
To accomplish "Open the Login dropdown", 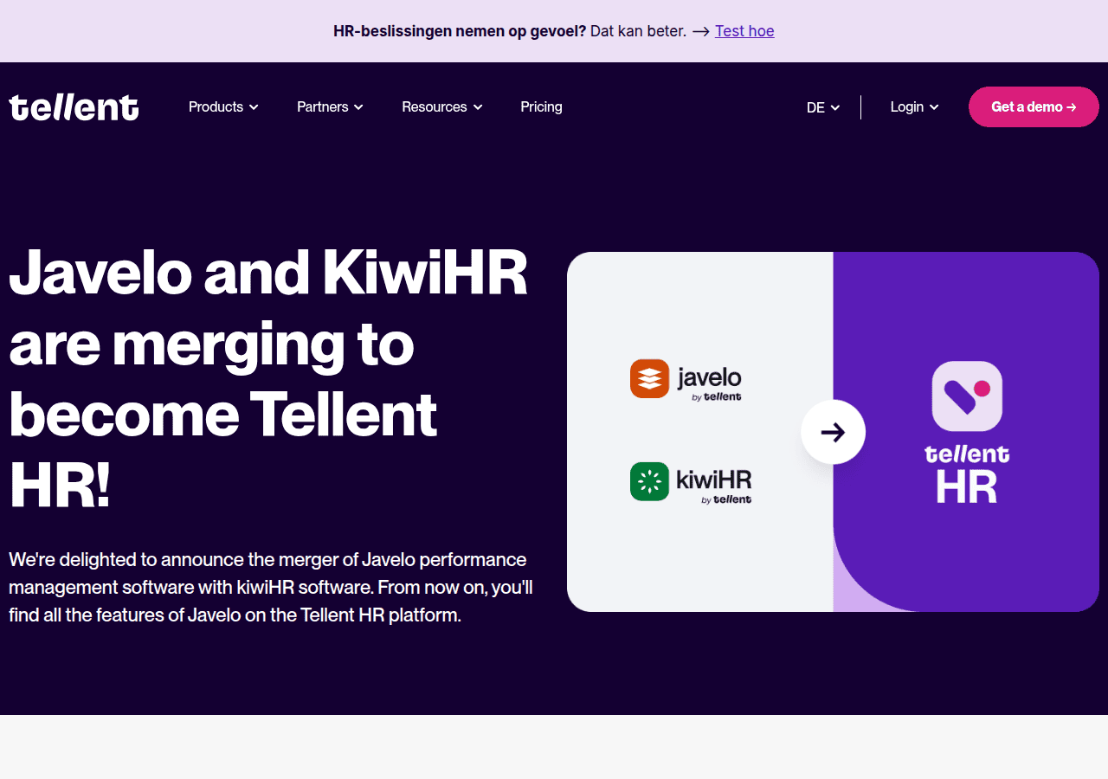I will 915,106.
